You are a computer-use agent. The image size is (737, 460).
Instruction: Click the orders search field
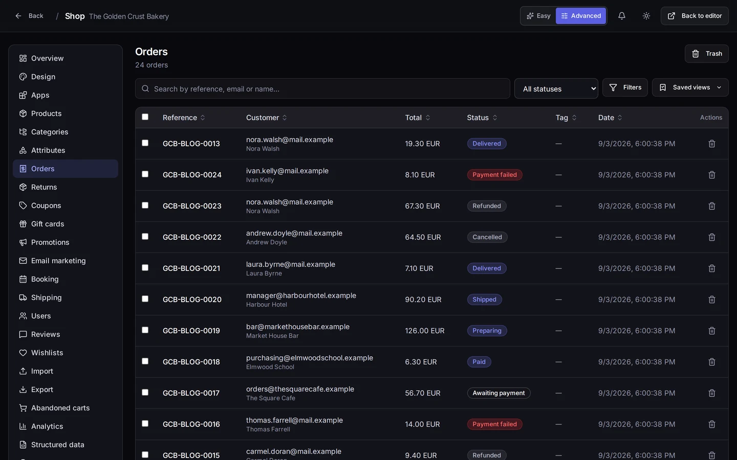(322, 88)
